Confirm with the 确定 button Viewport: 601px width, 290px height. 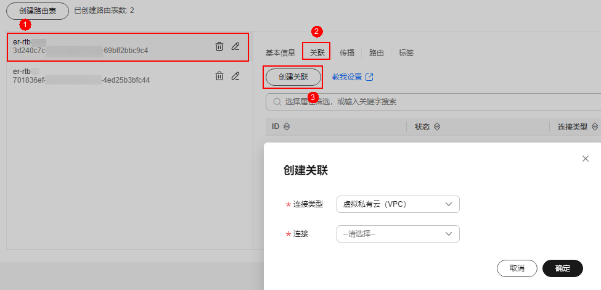tap(563, 268)
